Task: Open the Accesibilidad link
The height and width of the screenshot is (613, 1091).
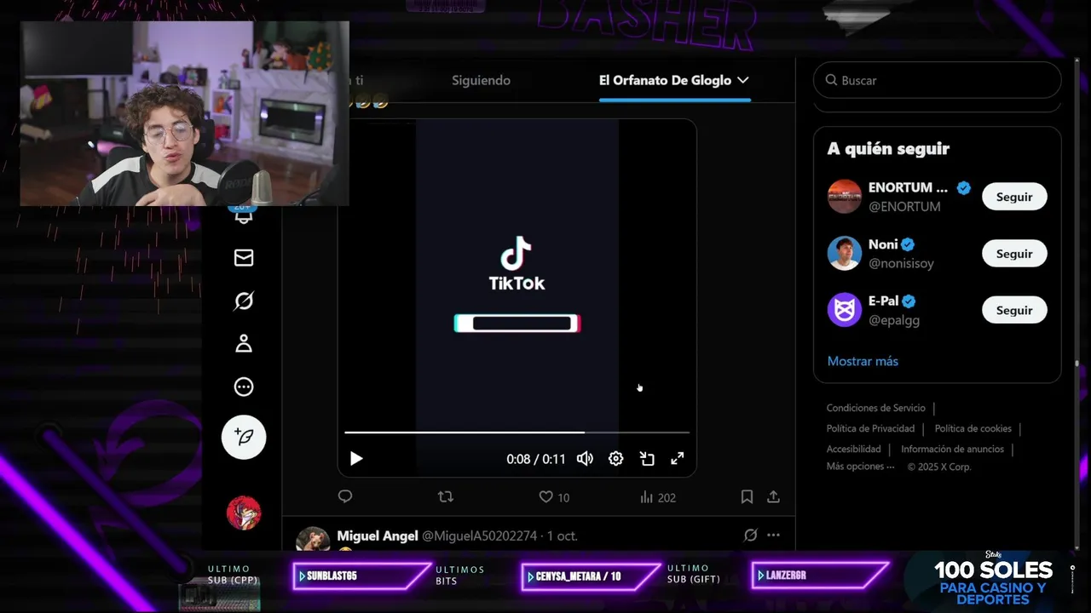Action: 853,449
